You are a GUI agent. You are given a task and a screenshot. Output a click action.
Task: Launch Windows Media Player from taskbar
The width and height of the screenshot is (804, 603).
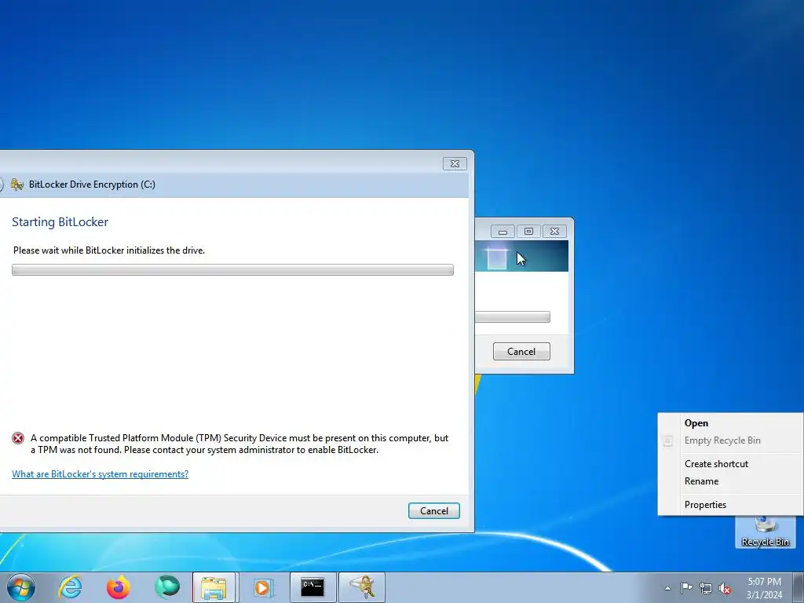point(264,587)
